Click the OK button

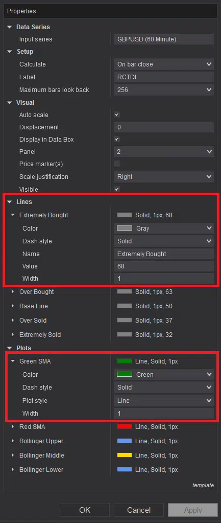[x=85, y=510]
